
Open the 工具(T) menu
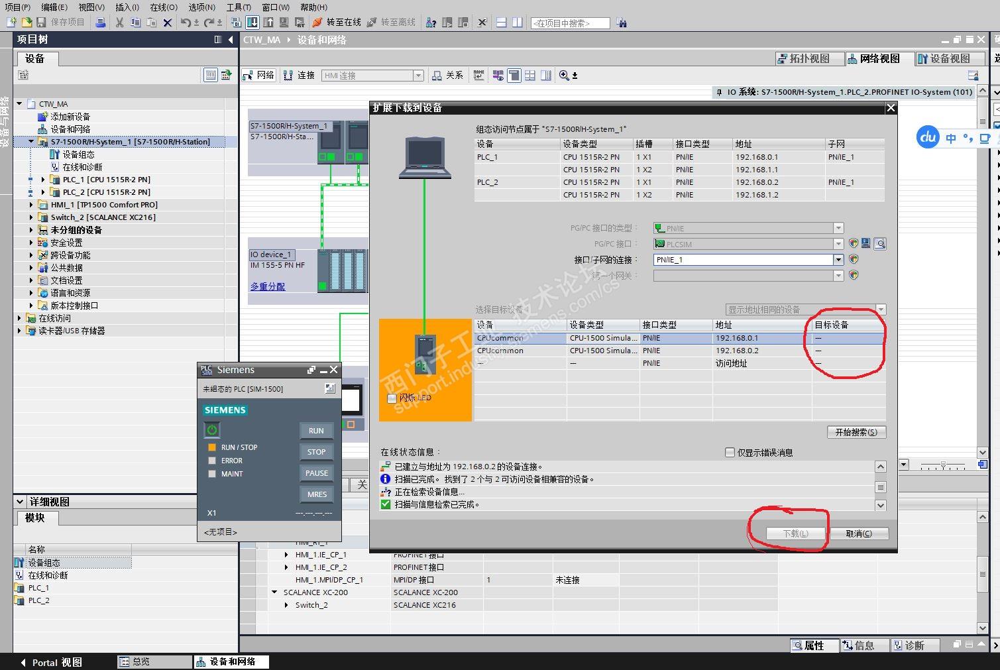[239, 7]
